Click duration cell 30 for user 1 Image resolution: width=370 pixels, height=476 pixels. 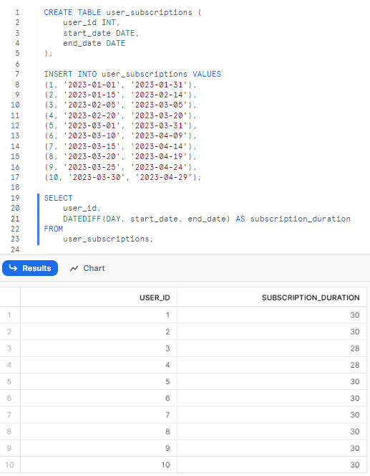(272, 315)
